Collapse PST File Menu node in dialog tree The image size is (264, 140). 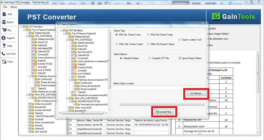[61, 30]
